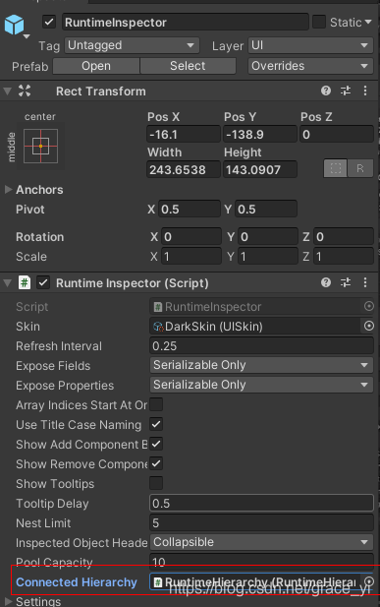The height and width of the screenshot is (607, 380).
Task: Expand the Settings foldout
Action: tap(8, 601)
